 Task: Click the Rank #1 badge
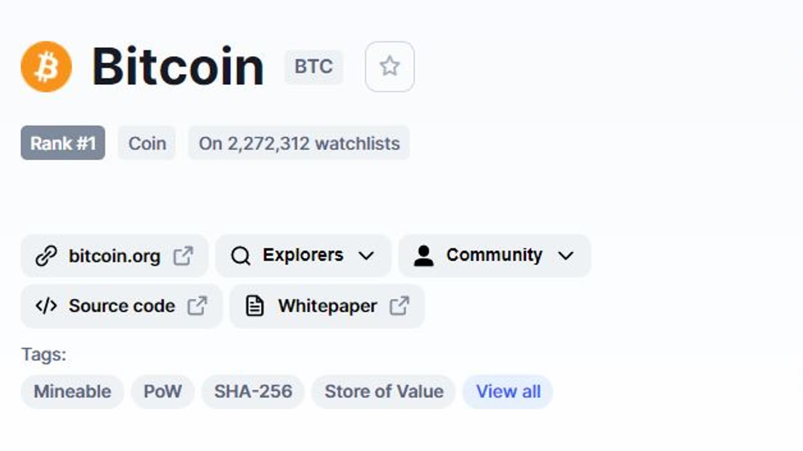coord(63,143)
